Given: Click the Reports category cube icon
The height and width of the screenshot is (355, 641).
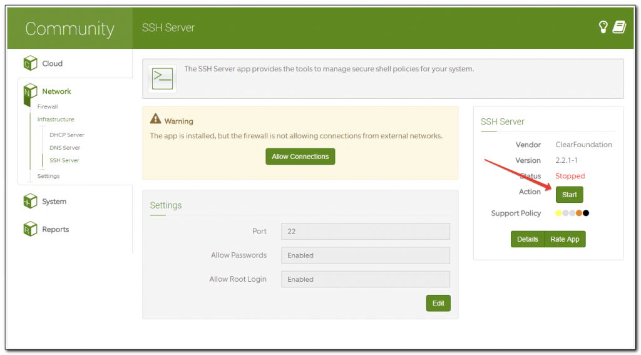Looking at the screenshot, I should point(30,229).
